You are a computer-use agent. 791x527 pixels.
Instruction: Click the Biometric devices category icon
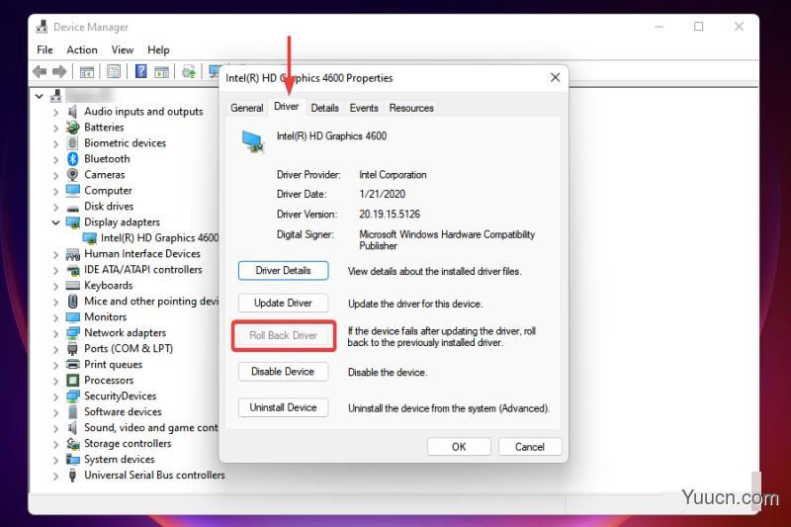tap(72, 143)
